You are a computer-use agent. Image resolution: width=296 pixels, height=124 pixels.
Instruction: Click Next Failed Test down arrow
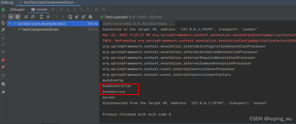click(x=63, y=17)
